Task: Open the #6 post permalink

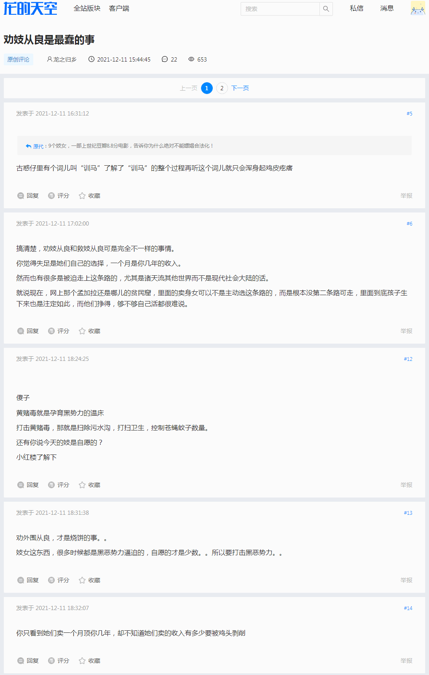Action: point(410,223)
